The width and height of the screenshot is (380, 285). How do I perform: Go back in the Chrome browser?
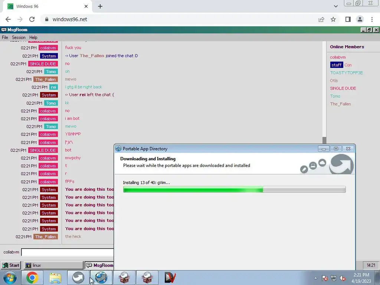click(x=8, y=19)
